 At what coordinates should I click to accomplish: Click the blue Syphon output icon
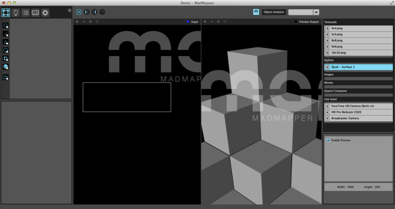(x=256, y=12)
